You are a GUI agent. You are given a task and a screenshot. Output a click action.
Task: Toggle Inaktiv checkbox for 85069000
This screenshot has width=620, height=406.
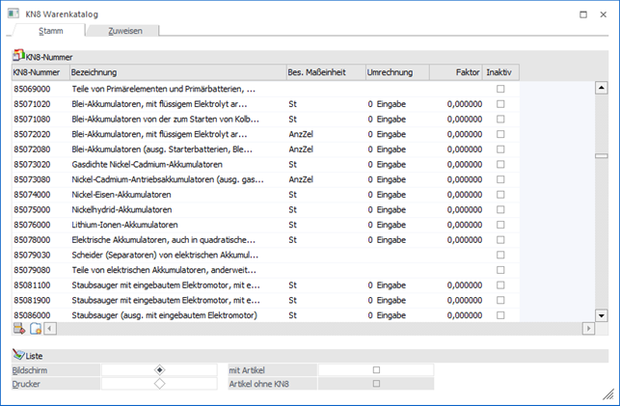tap(499, 89)
